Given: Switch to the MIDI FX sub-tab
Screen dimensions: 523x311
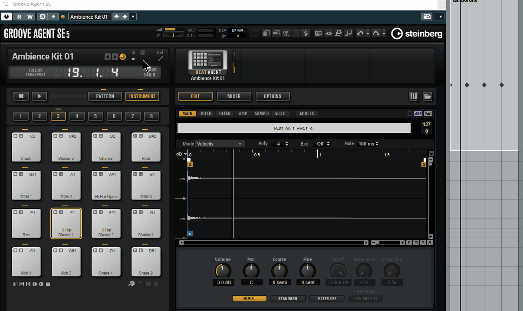Looking at the screenshot, I should 307,113.
